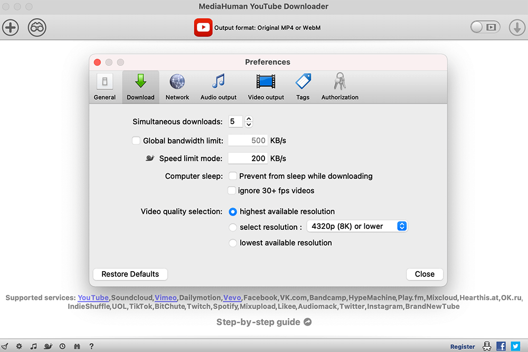Switch to the Video output tab

266,87
